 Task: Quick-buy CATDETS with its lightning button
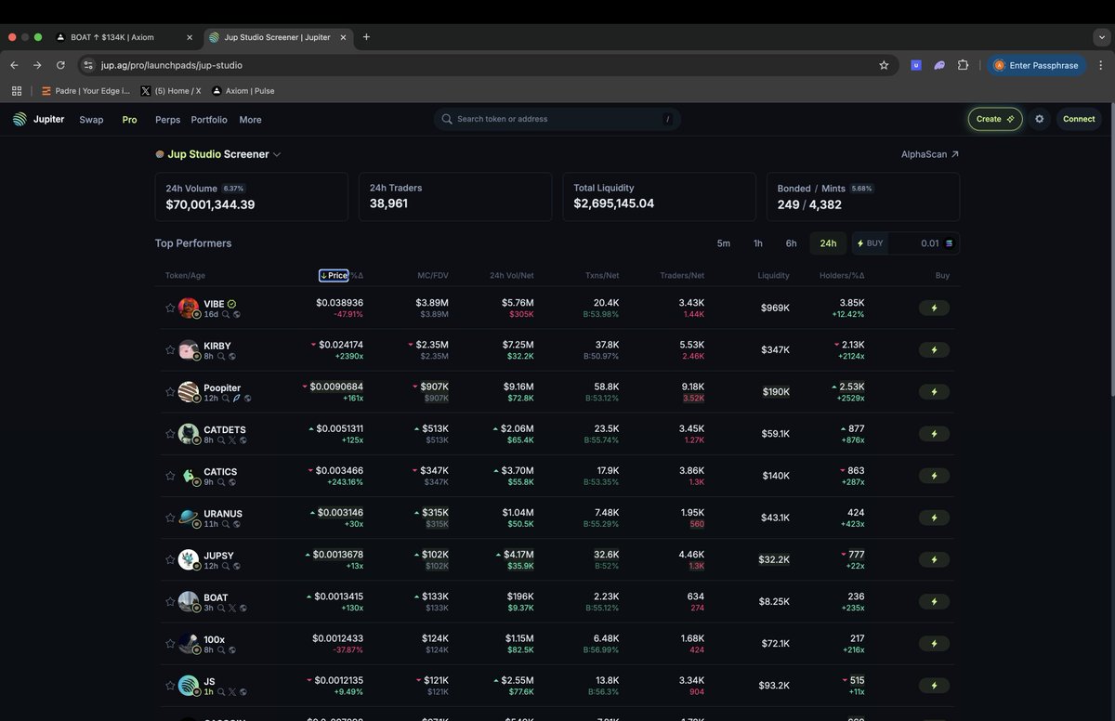[x=934, y=434]
